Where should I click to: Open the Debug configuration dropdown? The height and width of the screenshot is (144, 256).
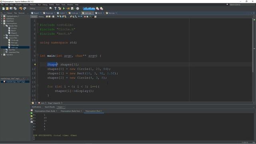(38, 8)
